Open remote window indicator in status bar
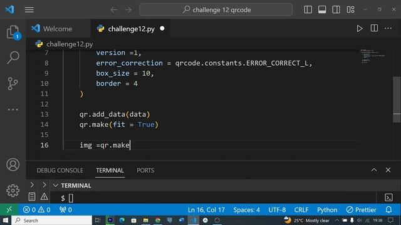The image size is (401, 225). pos(9,210)
